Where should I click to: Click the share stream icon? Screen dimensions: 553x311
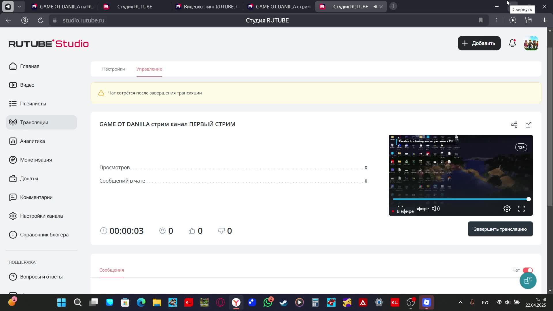click(514, 125)
